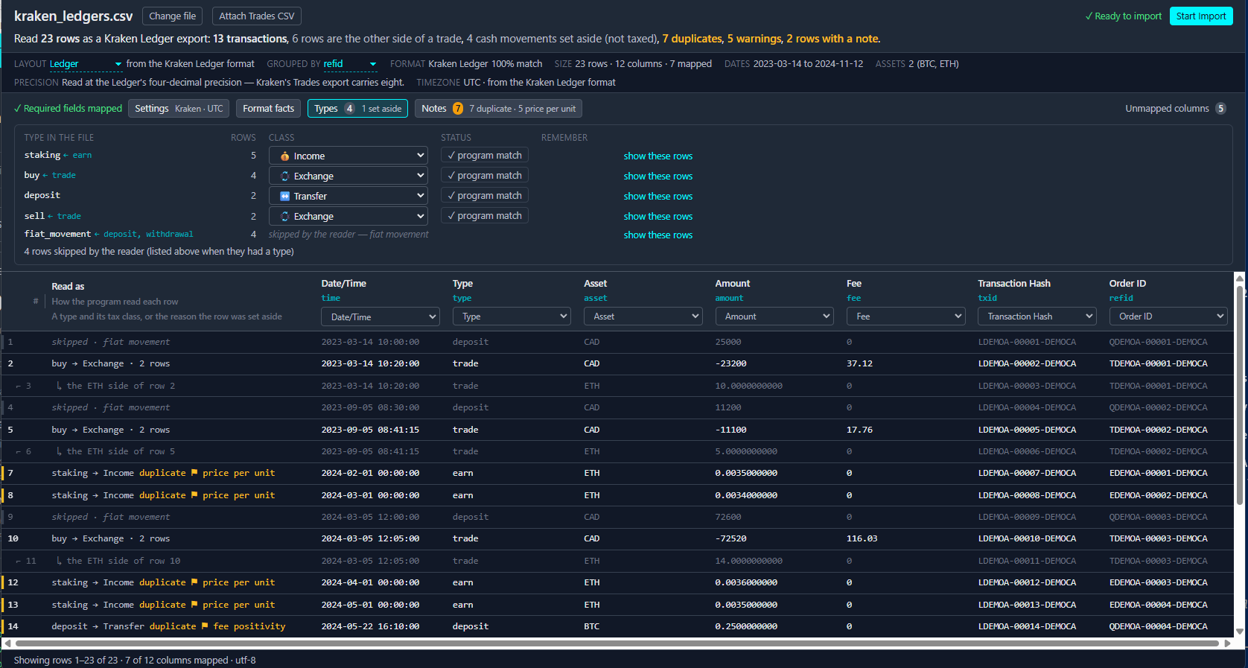Open the buy Class dropdown showing Exchange
Image resolution: width=1248 pixels, height=668 pixels.
348,176
